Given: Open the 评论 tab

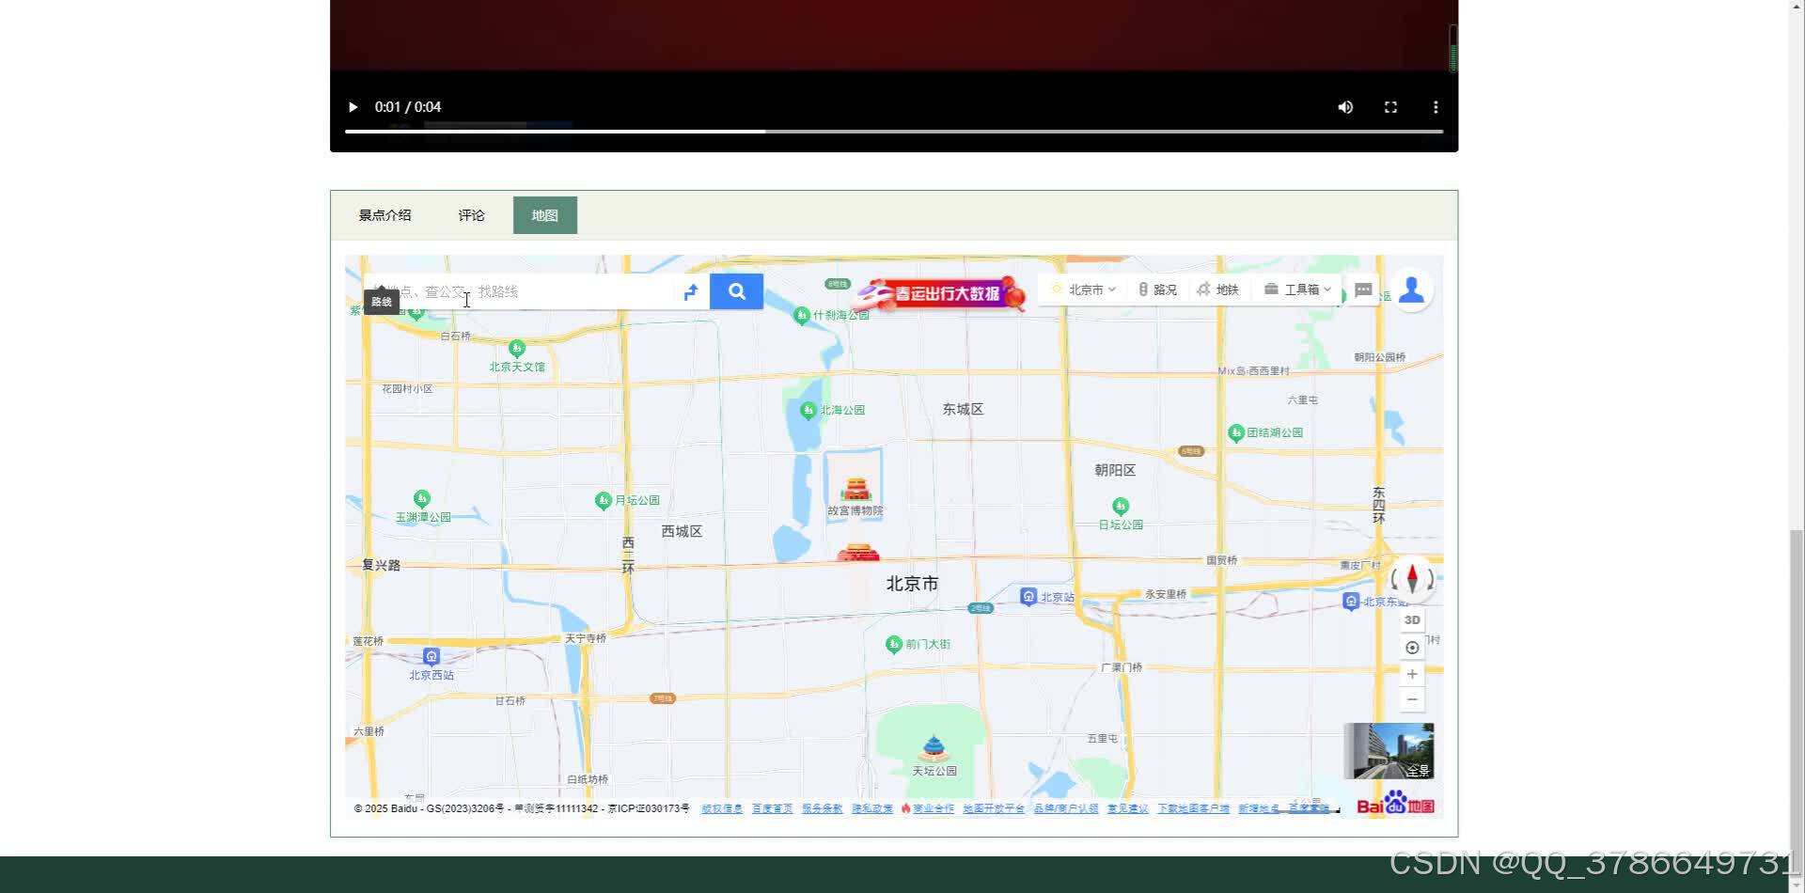Looking at the screenshot, I should click(x=472, y=215).
